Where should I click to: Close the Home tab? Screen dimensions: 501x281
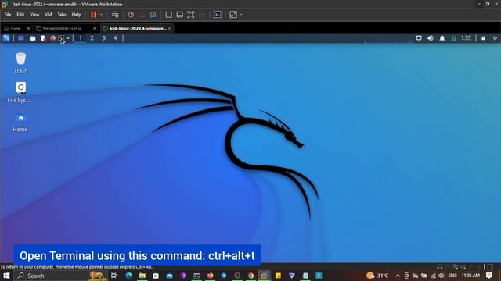[x=28, y=29]
